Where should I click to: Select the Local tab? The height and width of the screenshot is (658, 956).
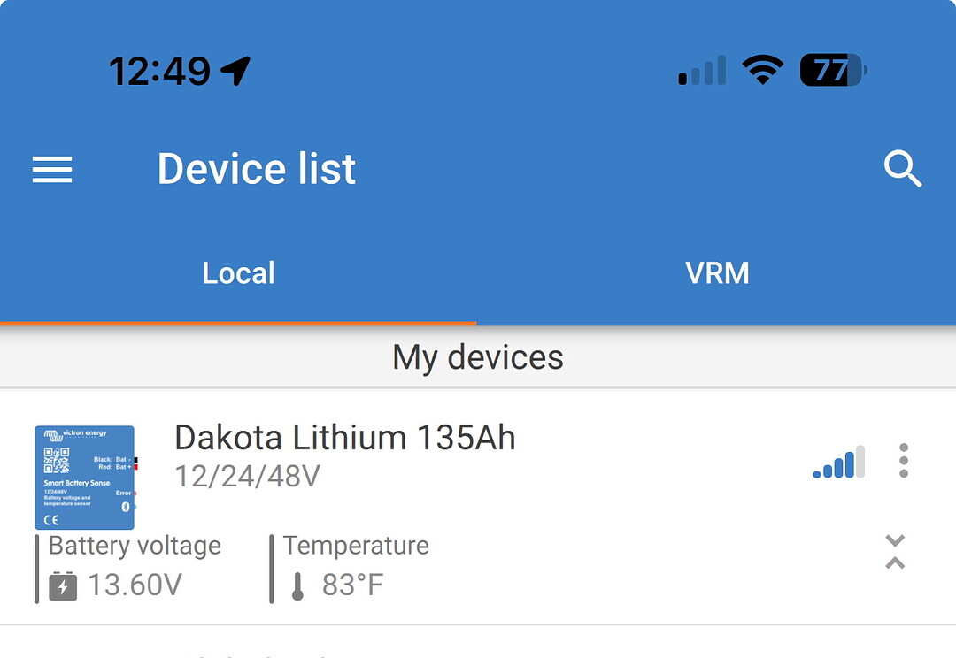click(238, 273)
